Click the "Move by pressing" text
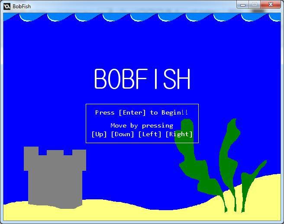 pos(142,126)
